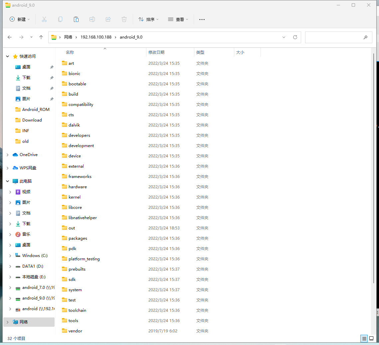Open INF folder in quick access
Viewport: 379px width, 345px height.
pyautogui.click(x=26, y=131)
